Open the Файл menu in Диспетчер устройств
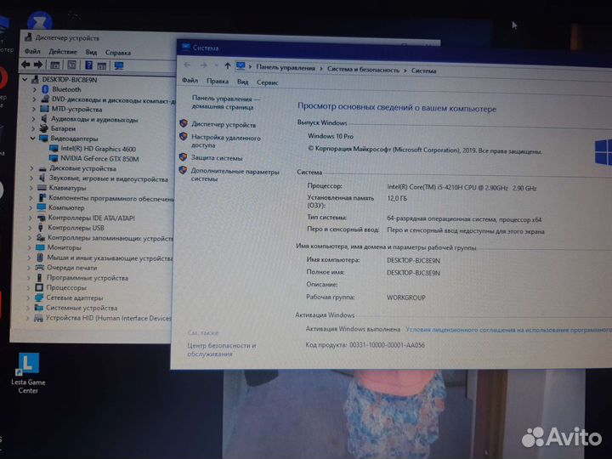Viewport: 612px width, 459px height. tap(32, 51)
